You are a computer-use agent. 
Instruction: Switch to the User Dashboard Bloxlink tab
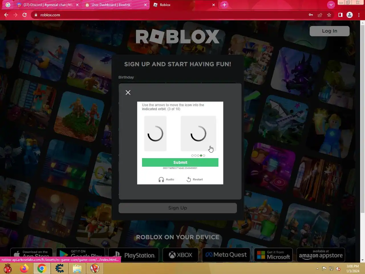115,5
